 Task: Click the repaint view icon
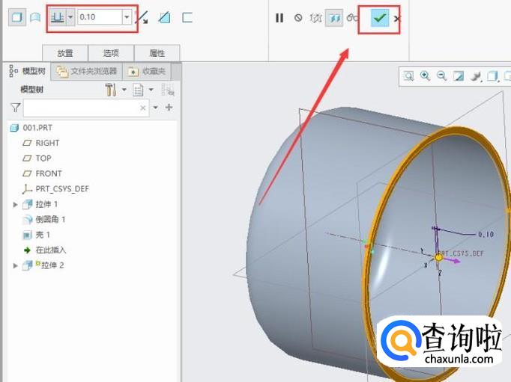(459, 76)
